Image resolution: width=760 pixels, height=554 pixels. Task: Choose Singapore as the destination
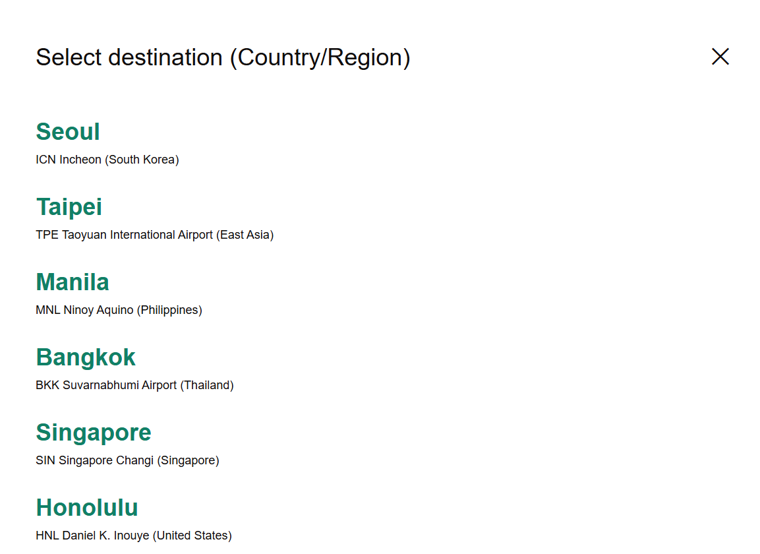point(94,433)
